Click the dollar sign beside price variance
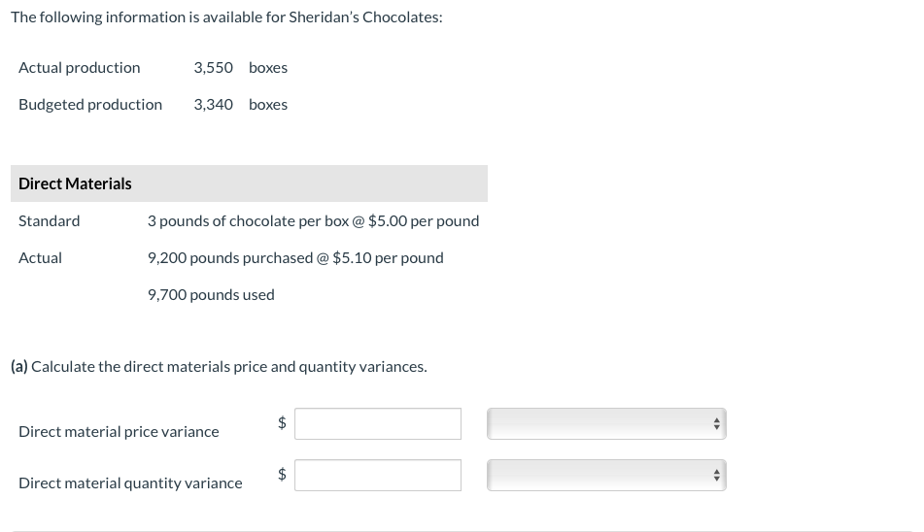924x532 pixels. click(x=283, y=422)
